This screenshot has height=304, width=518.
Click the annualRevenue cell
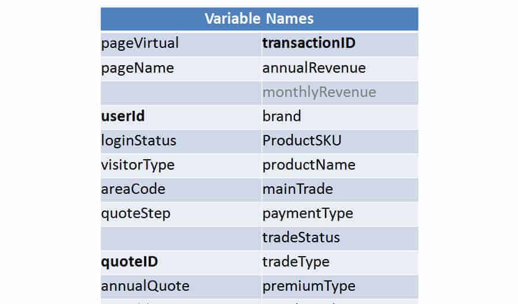314,68
